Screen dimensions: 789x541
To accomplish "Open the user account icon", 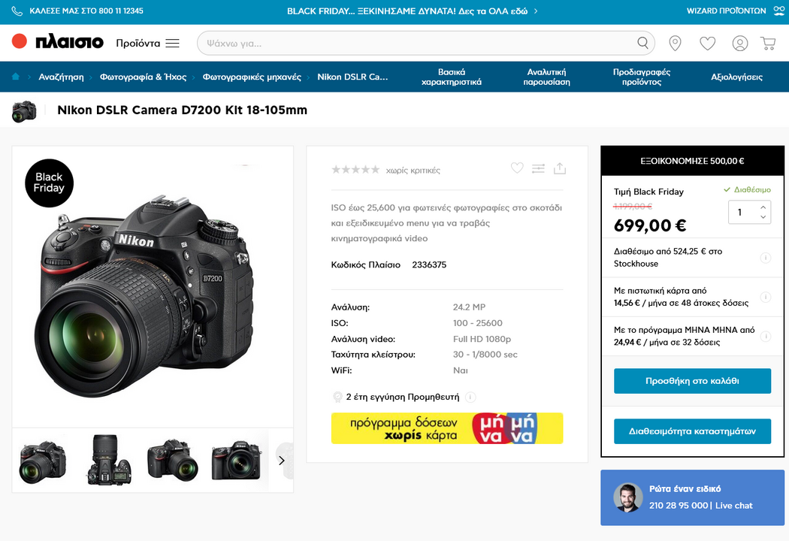I will pos(739,44).
